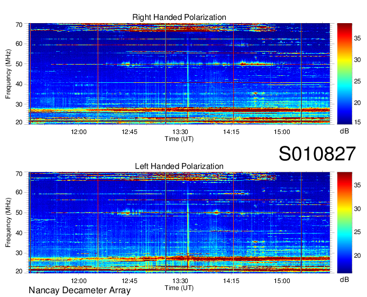Viewport: 367px width, 297px height.
Task: Click the 30 frequency tick on lower plot
Action: point(19,253)
